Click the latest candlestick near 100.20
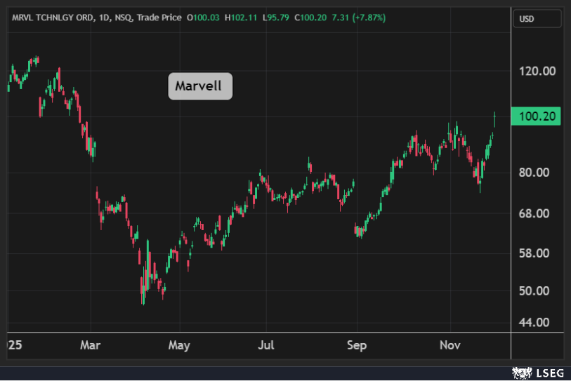Screen dimensions: 571x381 [x=495, y=119]
